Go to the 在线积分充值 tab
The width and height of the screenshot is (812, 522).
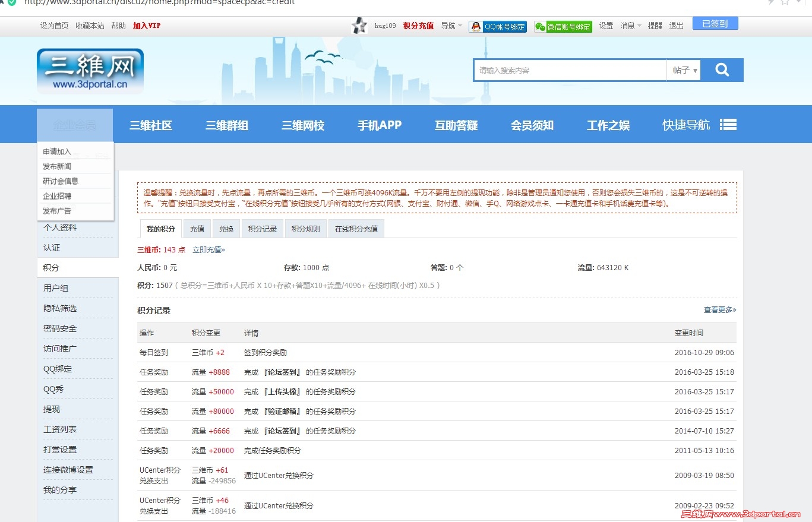[x=356, y=229]
